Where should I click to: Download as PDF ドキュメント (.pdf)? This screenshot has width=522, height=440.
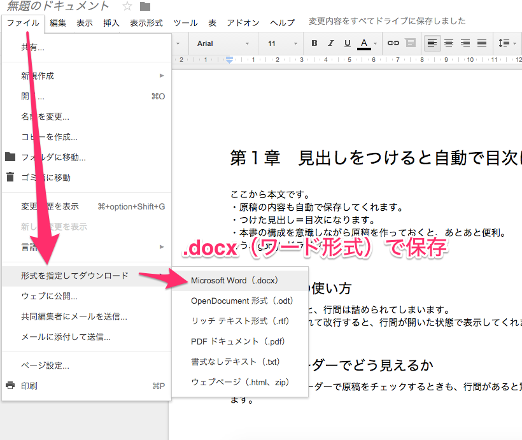(x=240, y=341)
